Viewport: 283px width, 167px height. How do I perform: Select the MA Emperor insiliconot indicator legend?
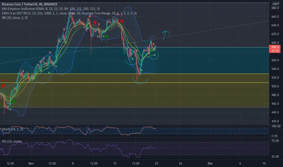point(51,9)
